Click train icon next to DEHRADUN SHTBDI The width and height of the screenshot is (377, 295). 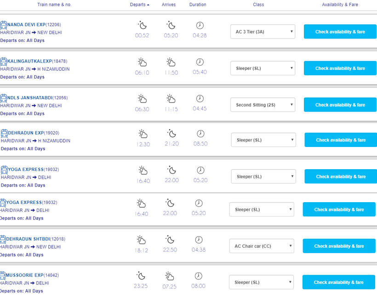click(3, 239)
